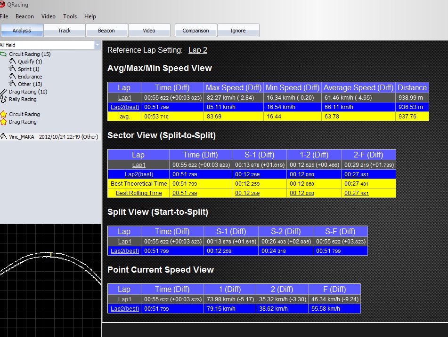
Task: Switch to the Track tab
Action: (x=65, y=31)
